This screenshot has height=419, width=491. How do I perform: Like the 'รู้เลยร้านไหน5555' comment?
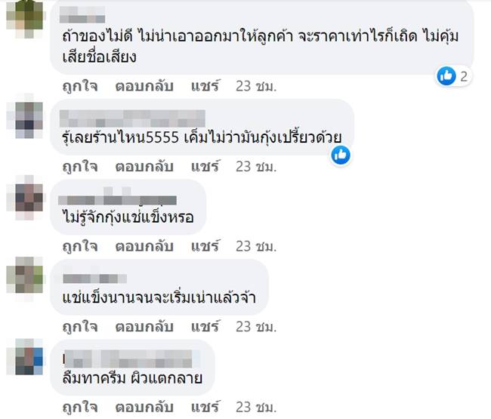79,165
